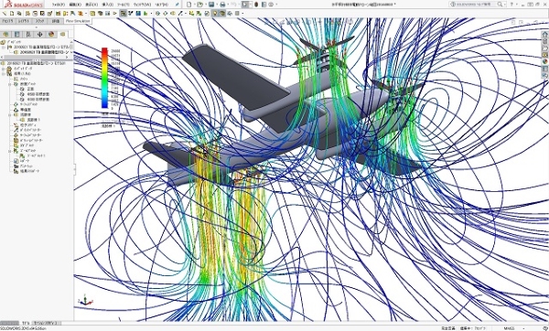The image size is (549, 331).
Task: Open the SOLIDWORKS help search field
Action: coord(474,5)
